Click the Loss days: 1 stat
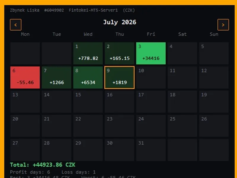This screenshot has height=178, width=237. [79, 172]
